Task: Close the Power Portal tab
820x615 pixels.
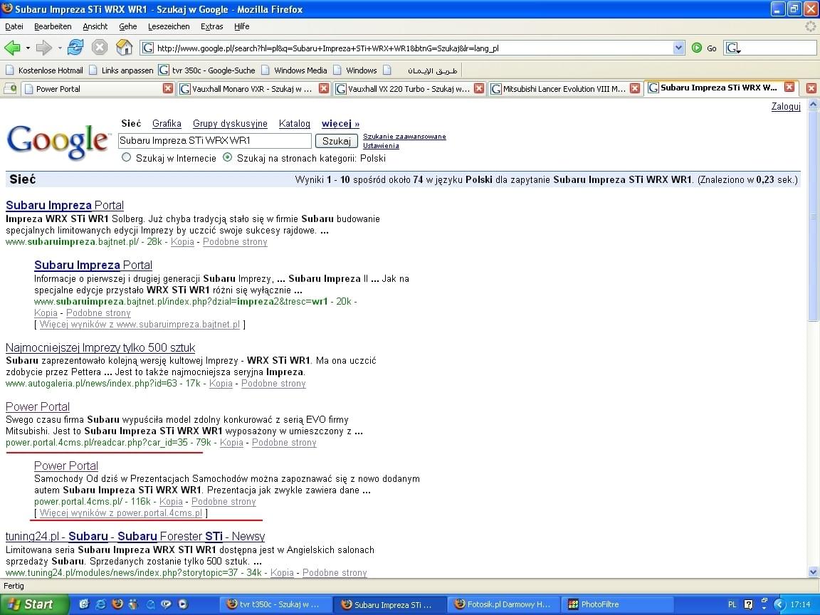Action: pyautogui.click(x=168, y=88)
